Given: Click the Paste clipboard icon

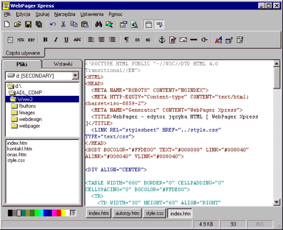Looking at the screenshot, I should coord(85,24).
